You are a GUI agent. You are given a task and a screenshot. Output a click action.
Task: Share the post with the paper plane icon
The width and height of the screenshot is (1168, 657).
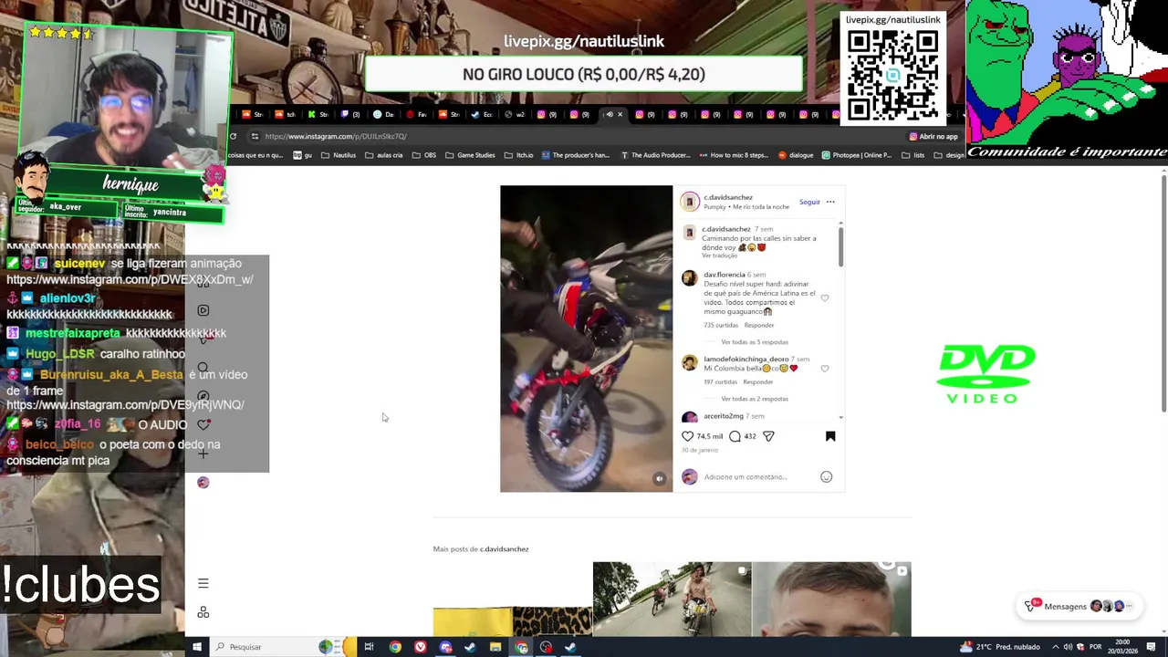768,436
